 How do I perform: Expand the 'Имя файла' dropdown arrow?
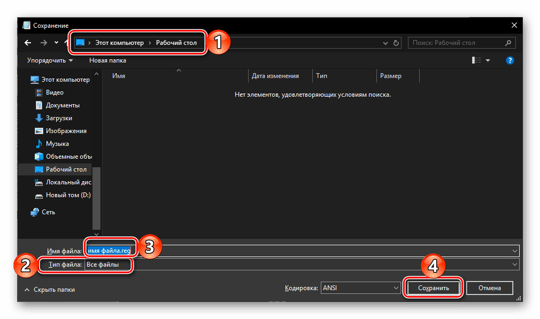click(x=514, y=251)
